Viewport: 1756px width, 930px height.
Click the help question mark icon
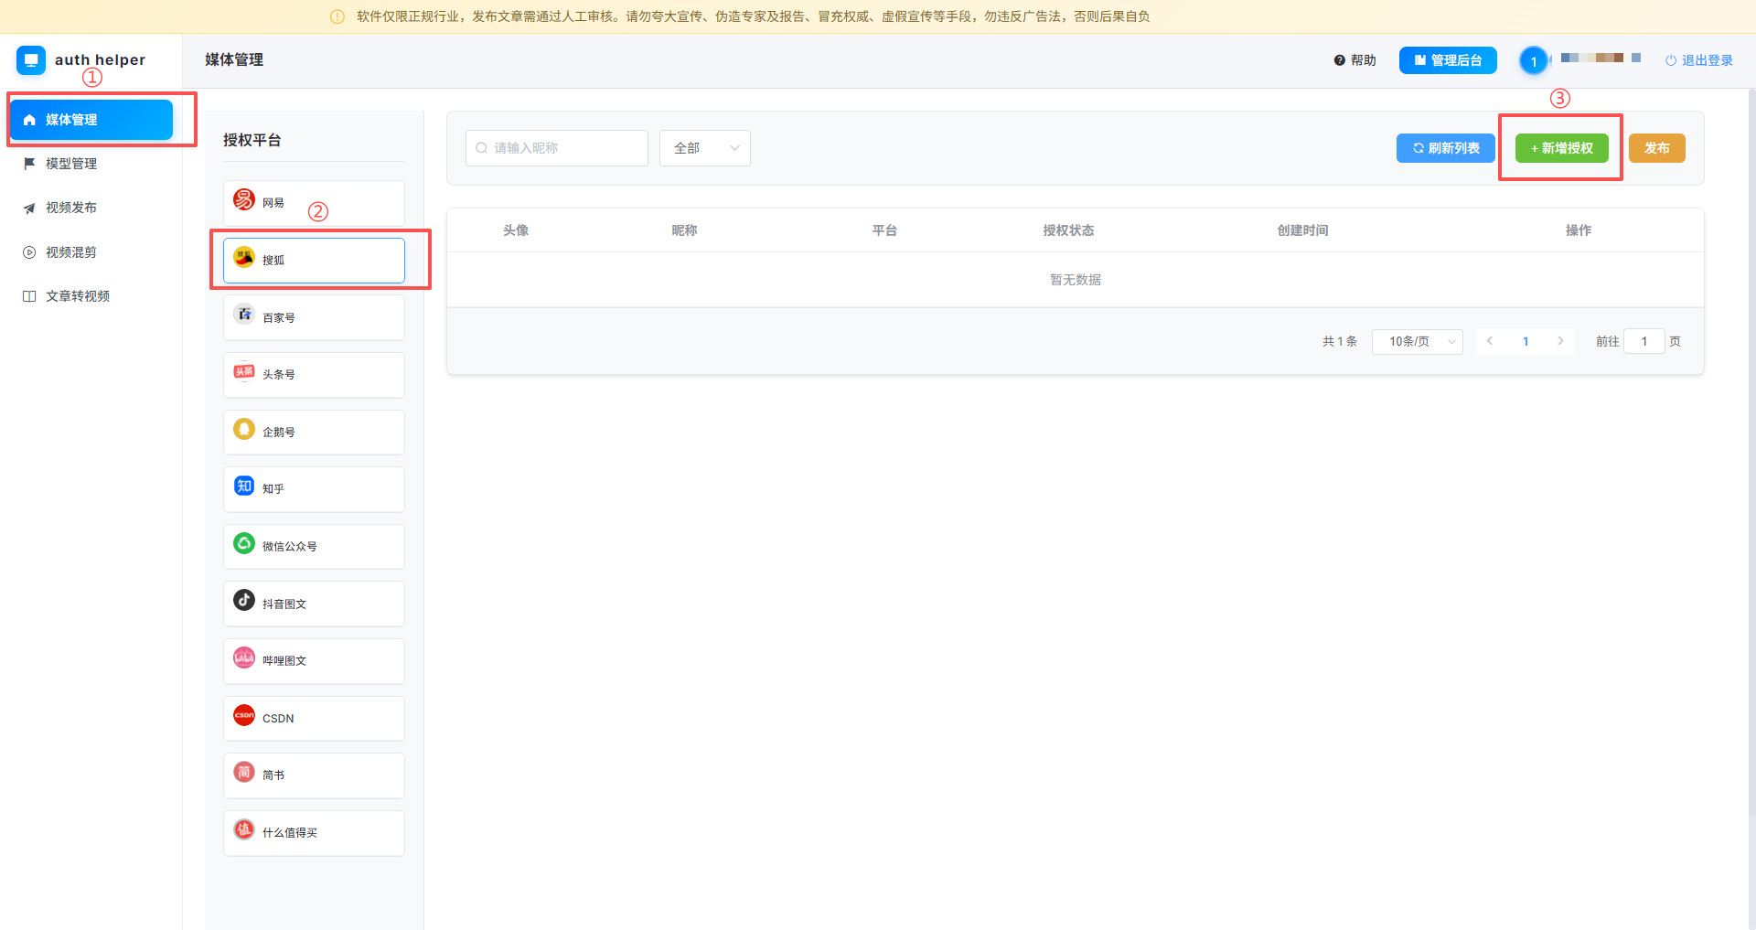click(x=1340, y=60)
